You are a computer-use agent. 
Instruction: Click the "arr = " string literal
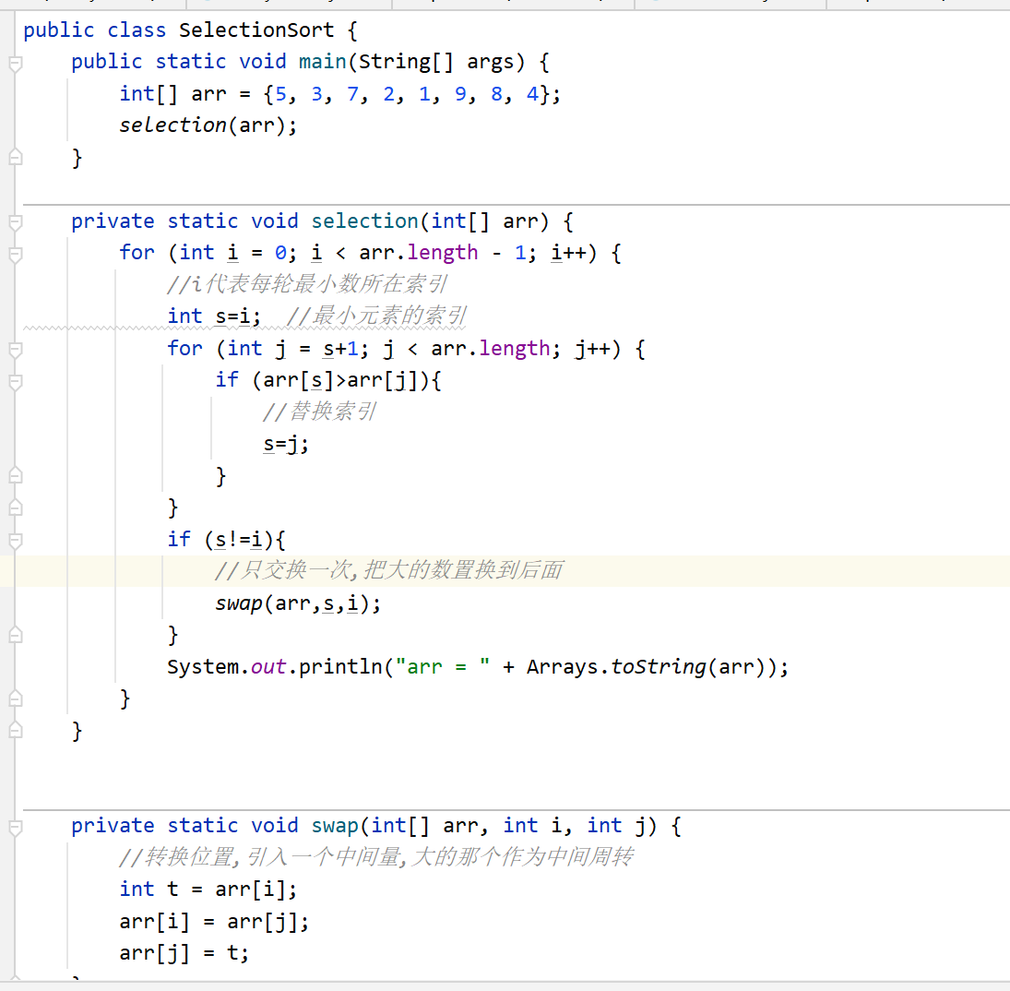443,666
